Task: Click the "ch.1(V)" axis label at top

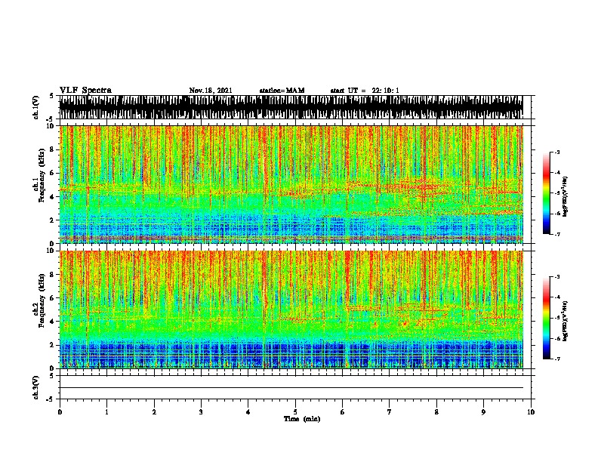Action: pos(36,107)
